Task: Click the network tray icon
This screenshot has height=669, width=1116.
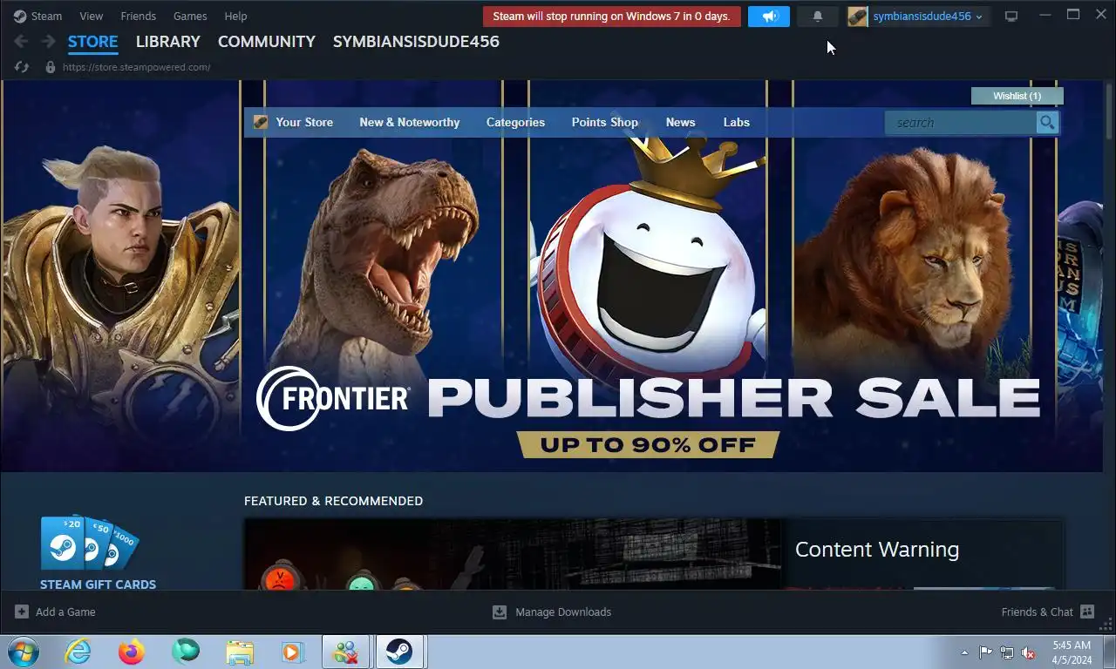Action: tap(1007, 652)
